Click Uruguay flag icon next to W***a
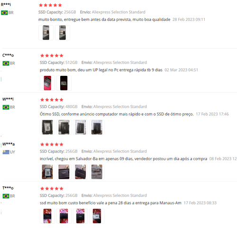 click(6, 152)
